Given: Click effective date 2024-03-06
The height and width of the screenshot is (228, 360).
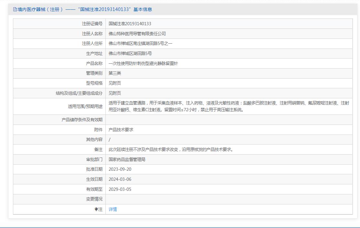Looking at the screenshot, I should pos(120,179).
